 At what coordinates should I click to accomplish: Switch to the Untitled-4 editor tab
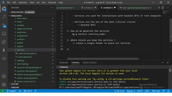click(88, 8)
